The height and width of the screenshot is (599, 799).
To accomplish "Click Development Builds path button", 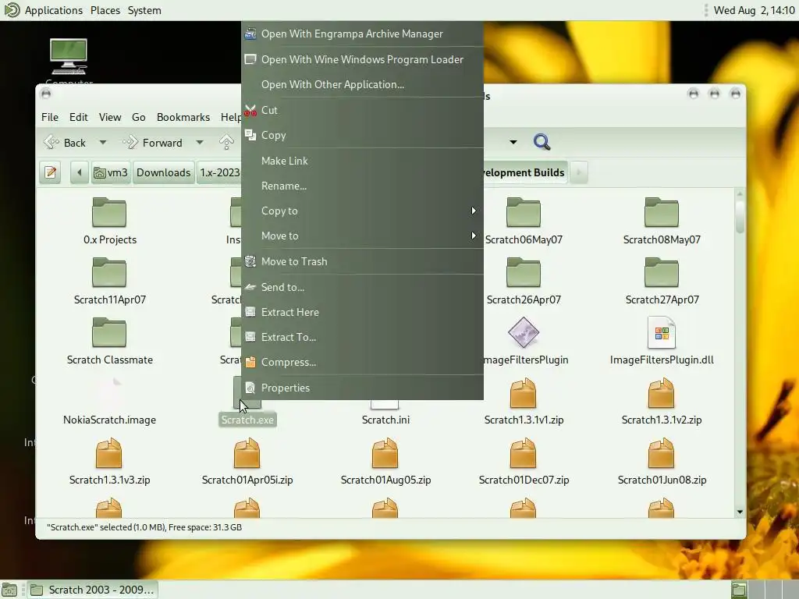I will [x=524, y=172].
